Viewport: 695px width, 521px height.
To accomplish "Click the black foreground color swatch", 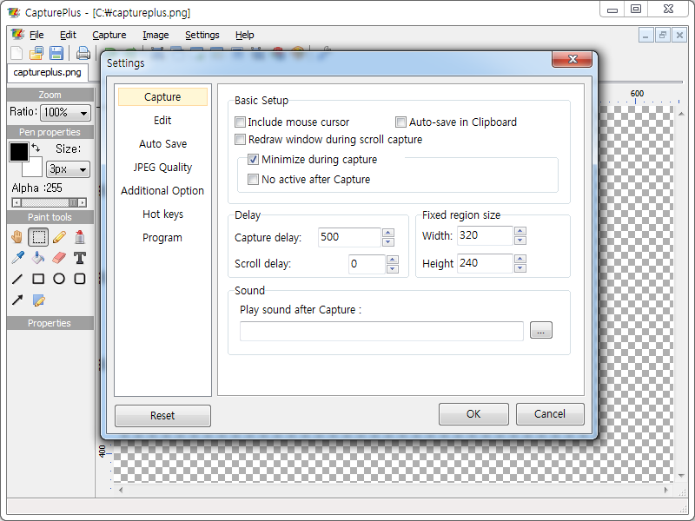I will 19,152.
